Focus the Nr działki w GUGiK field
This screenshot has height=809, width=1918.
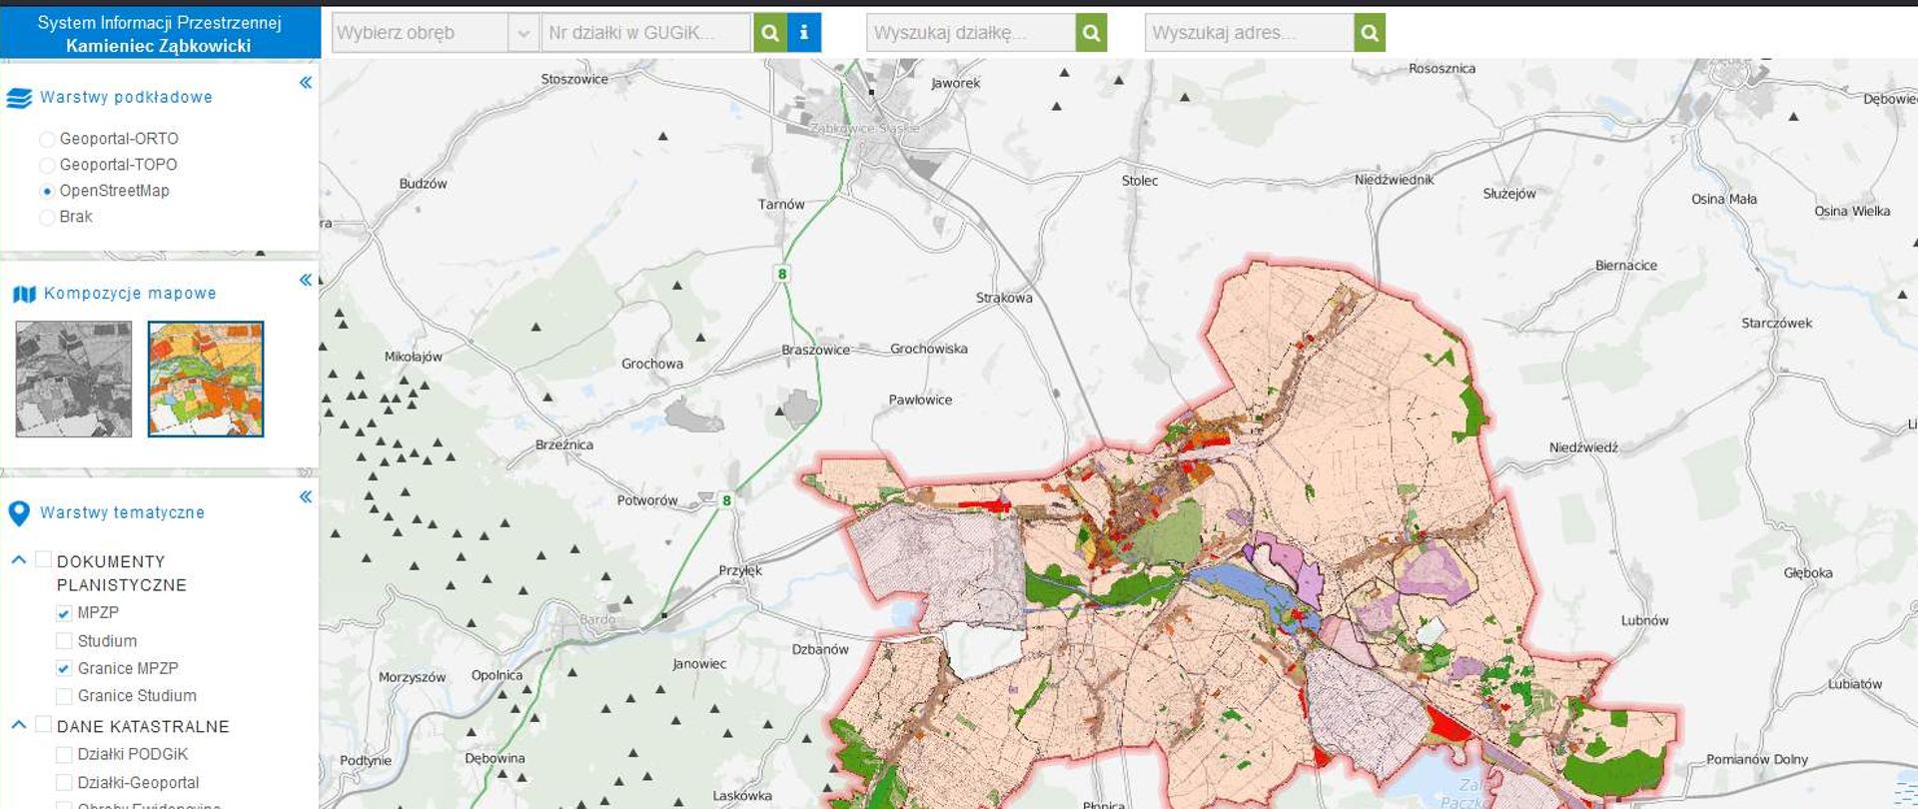(646, 33)
